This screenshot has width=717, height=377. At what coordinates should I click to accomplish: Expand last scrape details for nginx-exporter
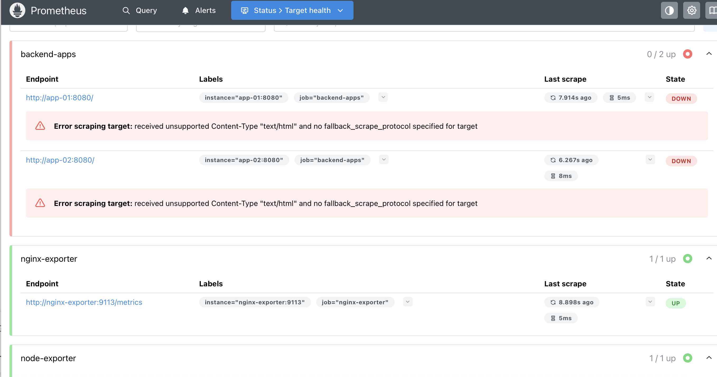point(650,301)
